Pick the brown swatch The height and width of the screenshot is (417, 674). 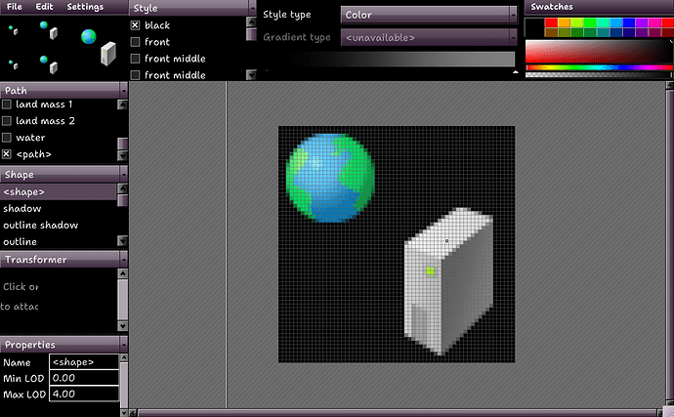click(551, 32)
